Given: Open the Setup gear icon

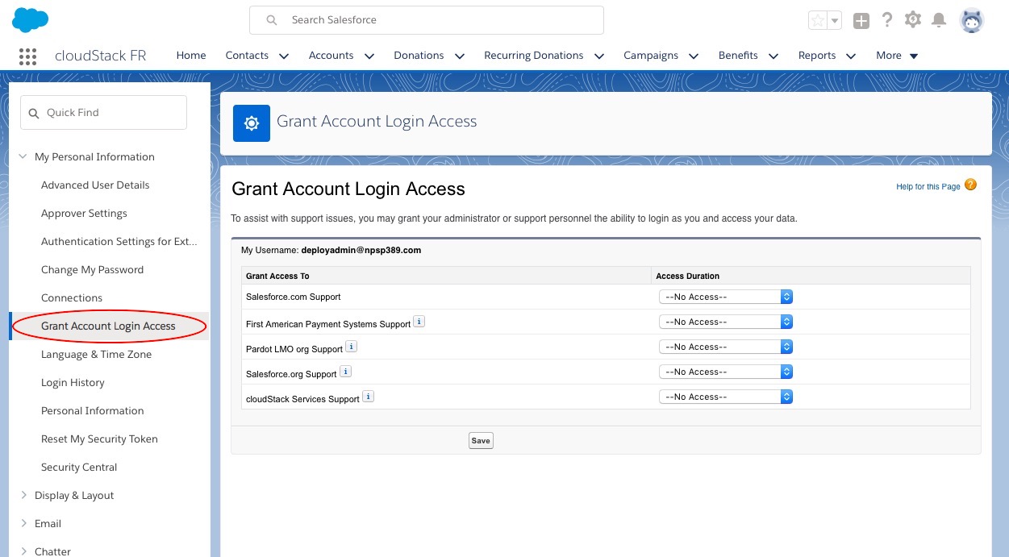Looking at the screenshot, I should click(913, 20).
